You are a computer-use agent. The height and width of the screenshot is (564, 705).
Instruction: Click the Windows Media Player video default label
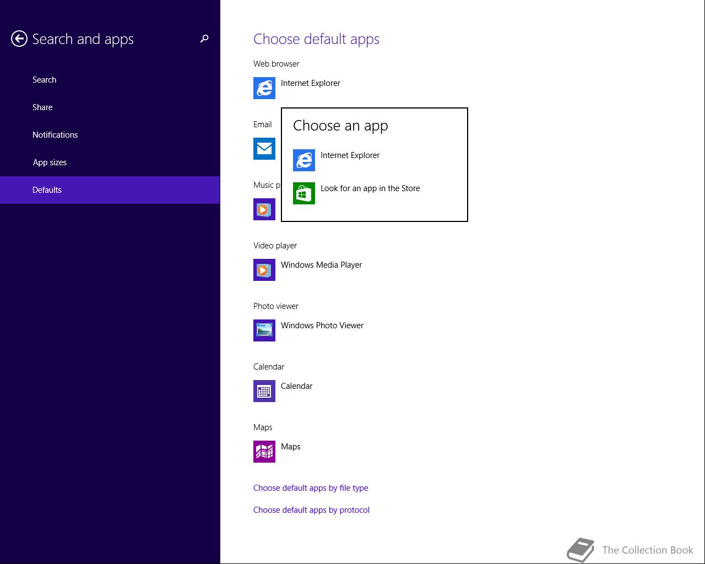[321, 265]
